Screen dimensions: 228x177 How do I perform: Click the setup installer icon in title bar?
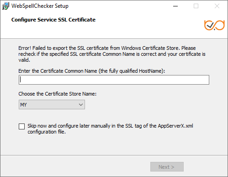[5, 6]
